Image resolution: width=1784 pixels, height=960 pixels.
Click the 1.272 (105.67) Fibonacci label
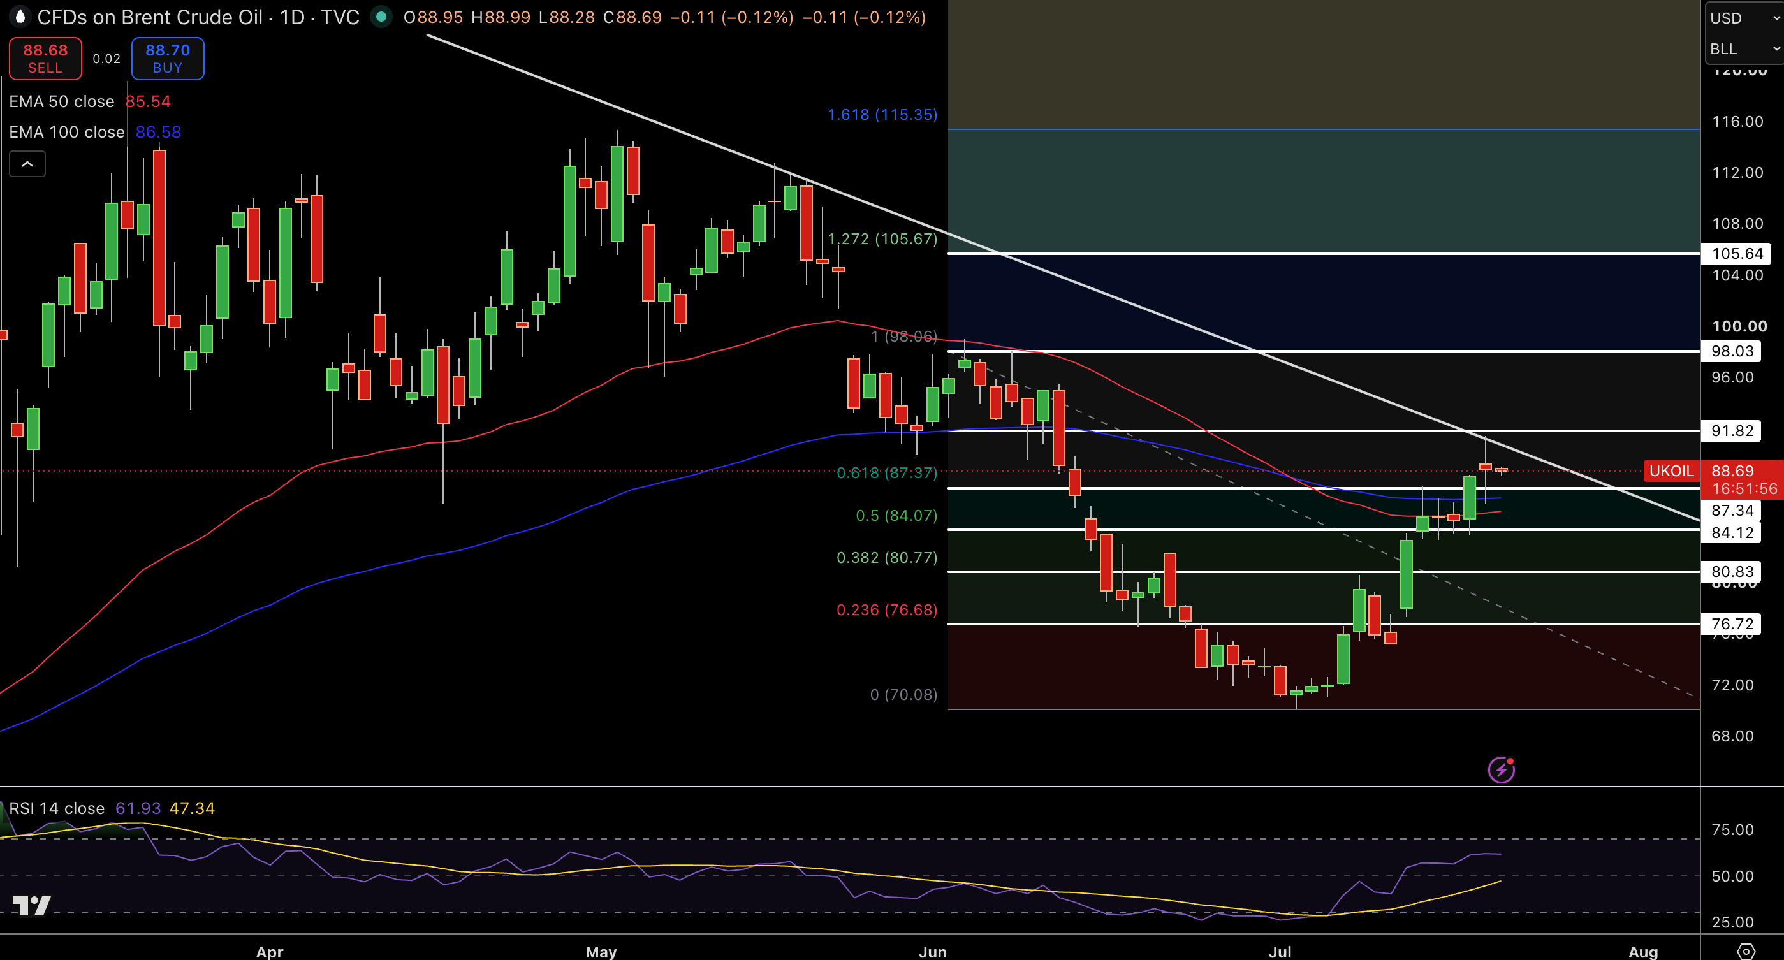pyautogui.click(x=882, y=239)
